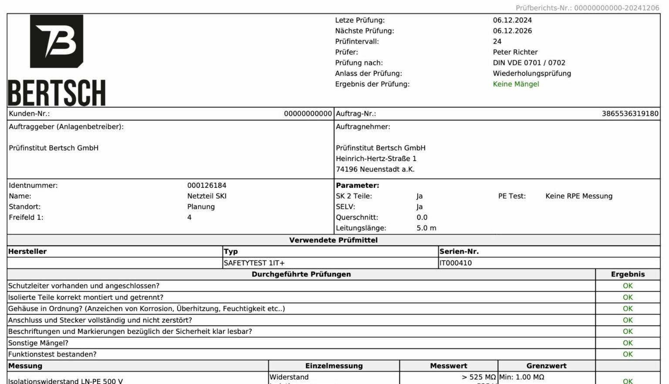Click OK result for Schutzleiter vorhanden row
669x384 pixels.
pyautogui.click(x=627, y=286)
